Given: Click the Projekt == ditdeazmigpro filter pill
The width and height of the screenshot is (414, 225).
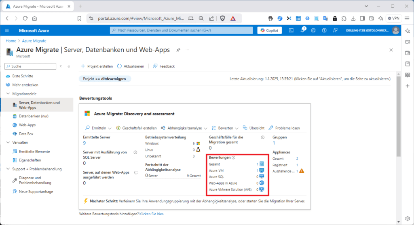Looking at the screenshot, I should coord(105,79).
